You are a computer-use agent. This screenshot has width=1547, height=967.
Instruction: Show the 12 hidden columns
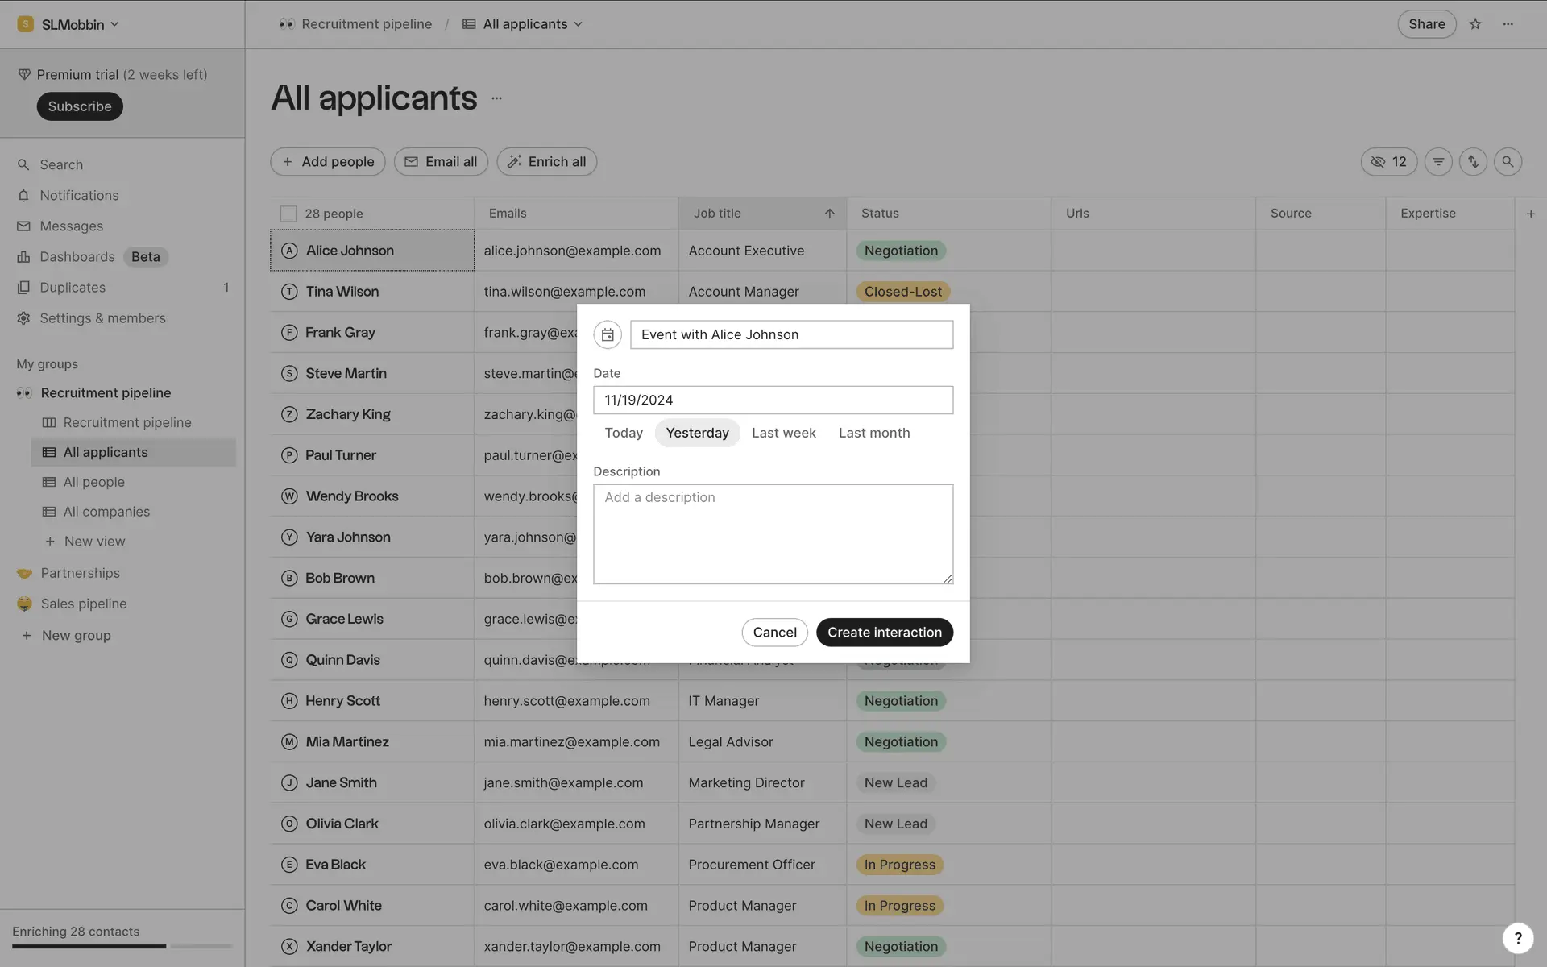pos(1389,162)
